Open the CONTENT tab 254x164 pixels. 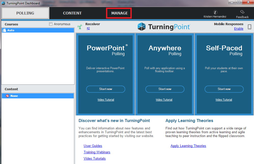pos(72,13)
